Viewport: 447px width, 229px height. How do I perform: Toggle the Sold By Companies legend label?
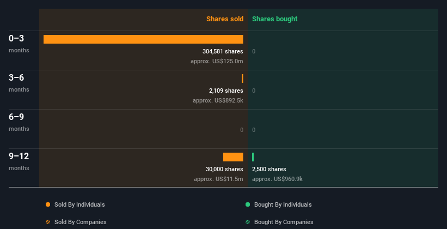[x=81, y=222]
